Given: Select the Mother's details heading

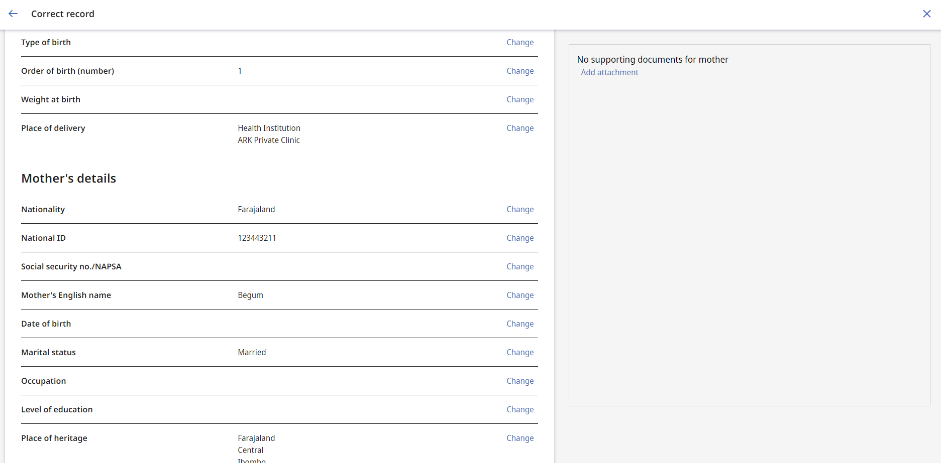Looking at the screenshot, I should [68, 178].
